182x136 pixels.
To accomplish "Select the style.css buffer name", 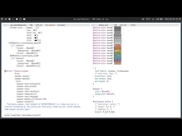I will (x=103, y=25).
